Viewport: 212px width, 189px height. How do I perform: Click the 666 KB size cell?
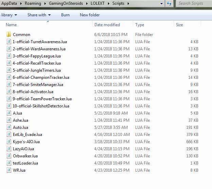pyautogui.click(x=192, y=142)
